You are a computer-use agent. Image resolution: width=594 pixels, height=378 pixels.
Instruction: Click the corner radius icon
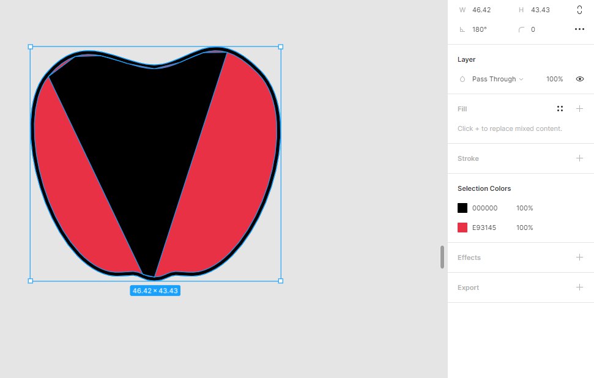tap(521, 29)
